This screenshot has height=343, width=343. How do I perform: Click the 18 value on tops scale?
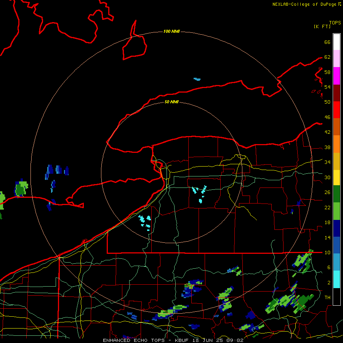pyautogui.click(x=327, y=223)
